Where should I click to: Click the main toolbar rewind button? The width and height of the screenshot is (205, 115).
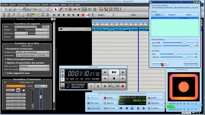[x=59, y=15]
